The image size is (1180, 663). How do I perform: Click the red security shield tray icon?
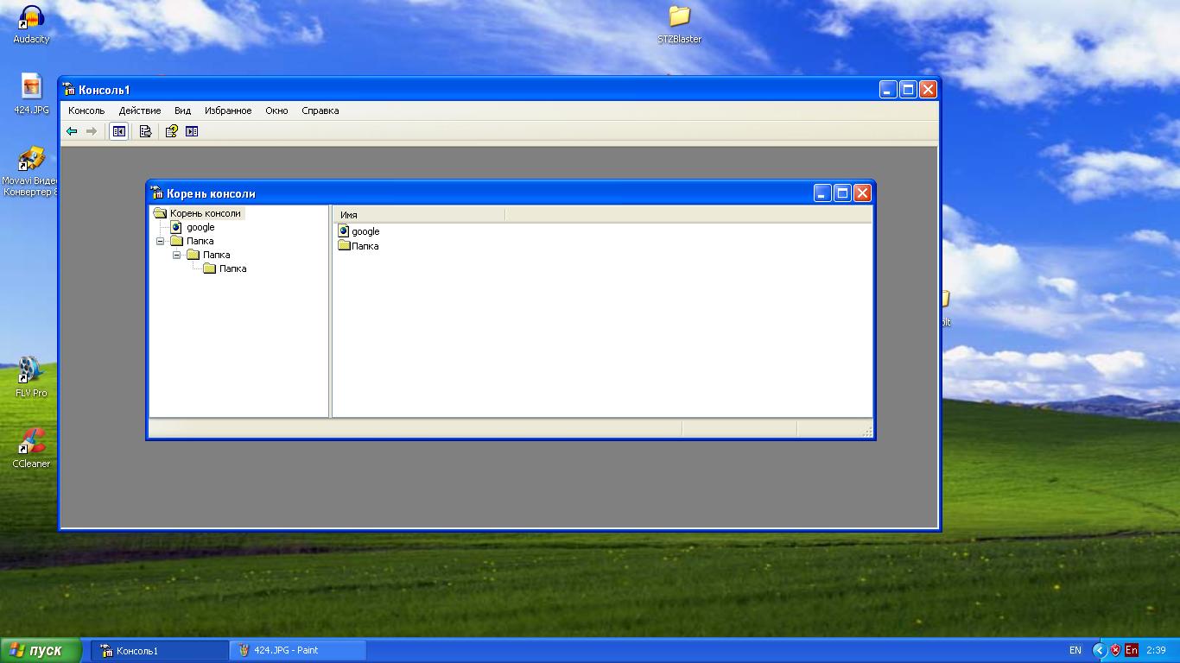click(1115, 650)
